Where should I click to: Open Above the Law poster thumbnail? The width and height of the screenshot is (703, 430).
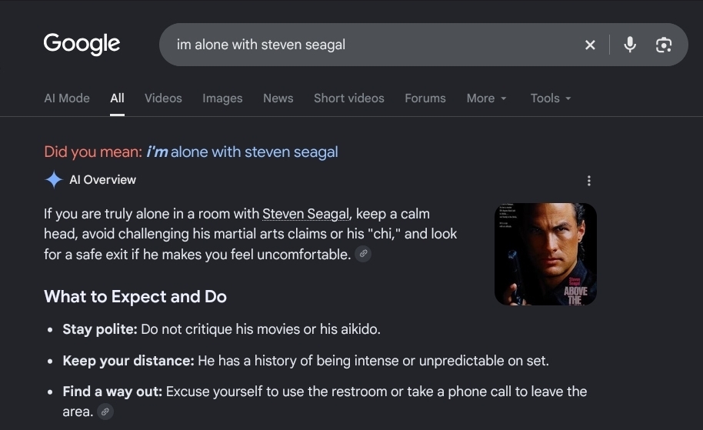pos(545,255)
